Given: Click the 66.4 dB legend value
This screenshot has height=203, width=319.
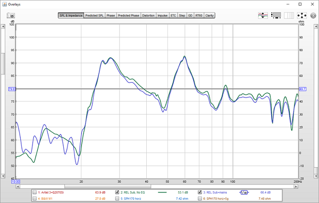Looking at the screenshot, I should (x=265, y=192).
